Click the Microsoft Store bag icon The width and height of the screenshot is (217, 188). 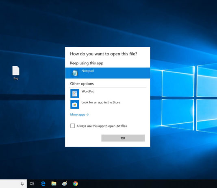75,104
